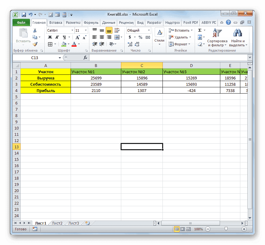Expand the font size dropdown
This screenshot has height=245, width=265.
85,30
